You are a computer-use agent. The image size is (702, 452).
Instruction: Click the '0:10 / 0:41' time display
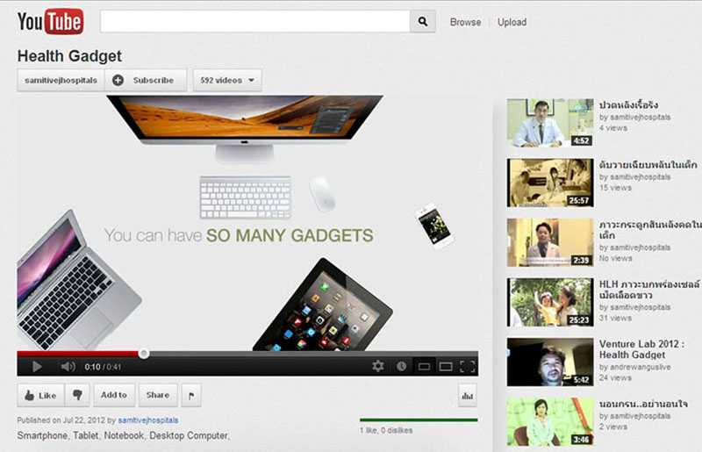click(x=103, y=367)
